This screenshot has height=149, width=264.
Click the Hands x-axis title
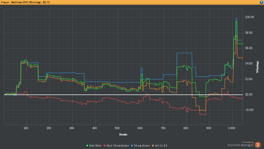(123, 134)
